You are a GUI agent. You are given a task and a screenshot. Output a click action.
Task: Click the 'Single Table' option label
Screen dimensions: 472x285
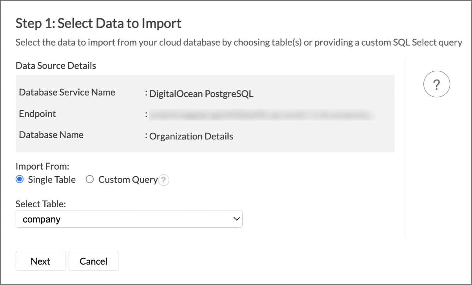[x=52, y=179]
